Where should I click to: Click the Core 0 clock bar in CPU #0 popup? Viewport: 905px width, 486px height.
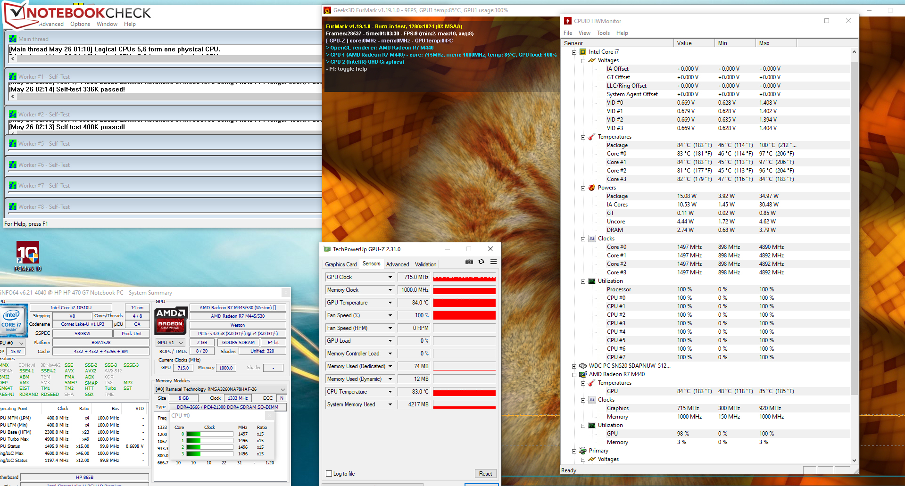point(210,434)
